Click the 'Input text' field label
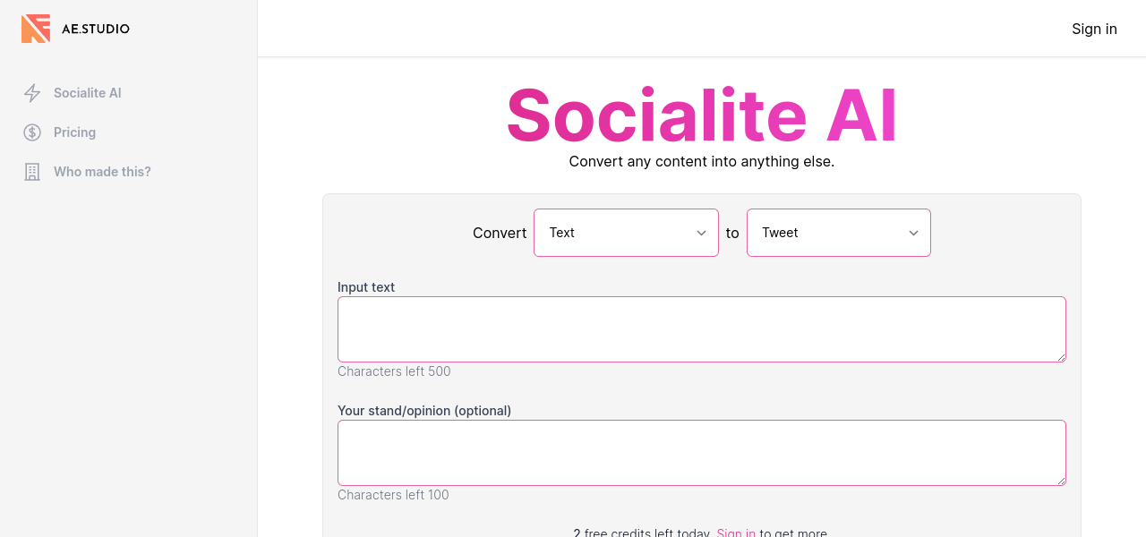 (366, 287)
